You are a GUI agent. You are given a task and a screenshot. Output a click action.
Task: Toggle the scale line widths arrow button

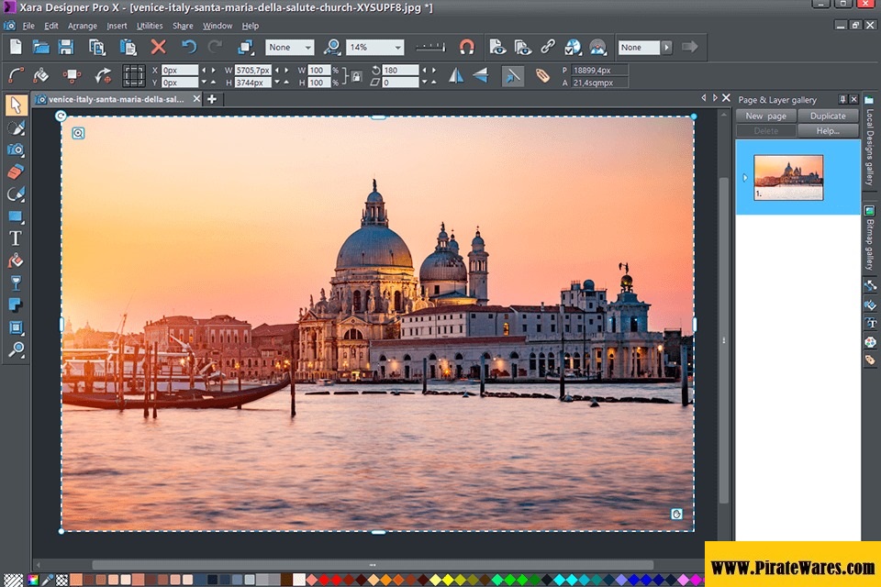click(513, 75)
